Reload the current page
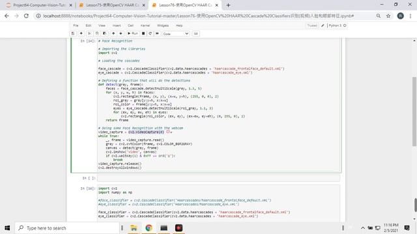The width and height of the screenshot is (417, 234). pyautogui.click(x=26, y=16)
